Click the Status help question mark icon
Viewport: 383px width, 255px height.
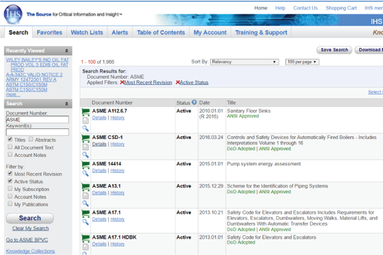194,102
